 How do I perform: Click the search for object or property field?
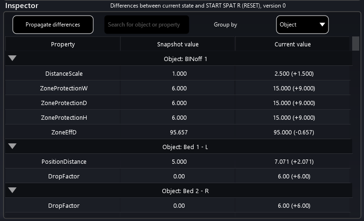(x=146, y=25)
